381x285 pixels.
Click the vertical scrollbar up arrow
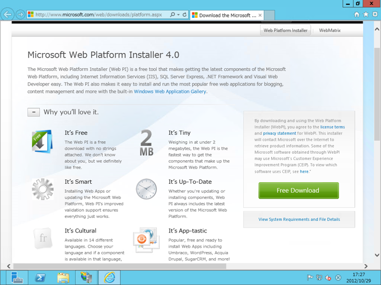377,29
